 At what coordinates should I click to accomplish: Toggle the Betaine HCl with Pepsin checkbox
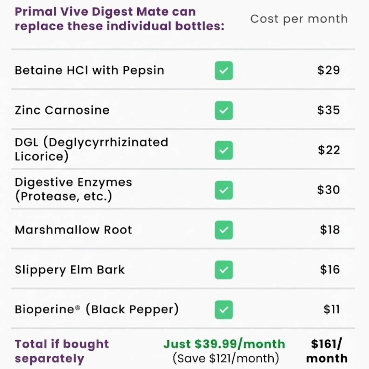point(224,70)
